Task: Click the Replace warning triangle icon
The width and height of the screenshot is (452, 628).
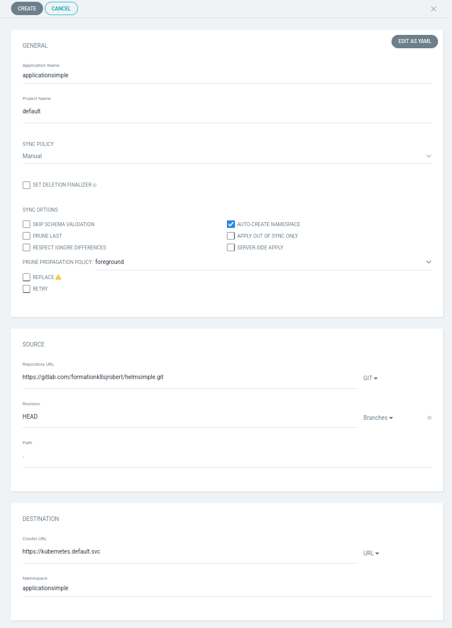Action: [x=58, y=277]
